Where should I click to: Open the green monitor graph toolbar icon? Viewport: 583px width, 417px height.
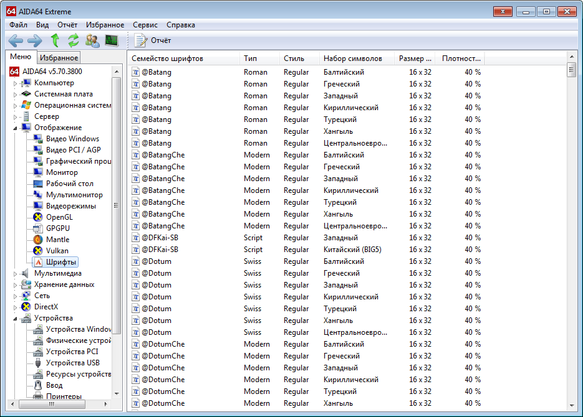coord(112,40)
